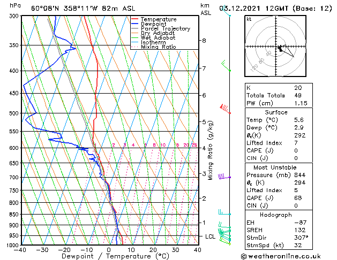Click the date '03.12.2021 12GMT' header
Viewport: 337px width, 260px height.
[x=254, y=9]
